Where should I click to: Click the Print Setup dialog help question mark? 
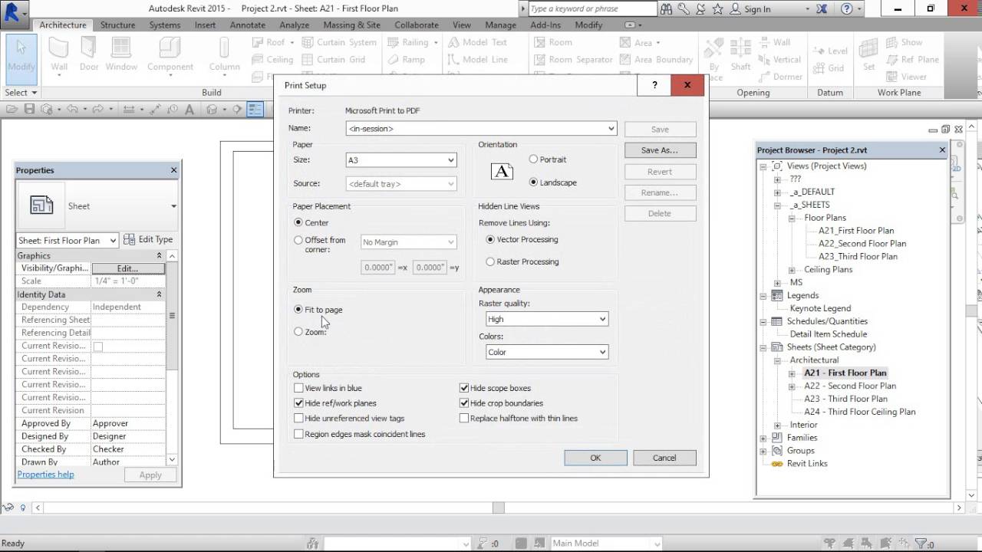point(654,85)
